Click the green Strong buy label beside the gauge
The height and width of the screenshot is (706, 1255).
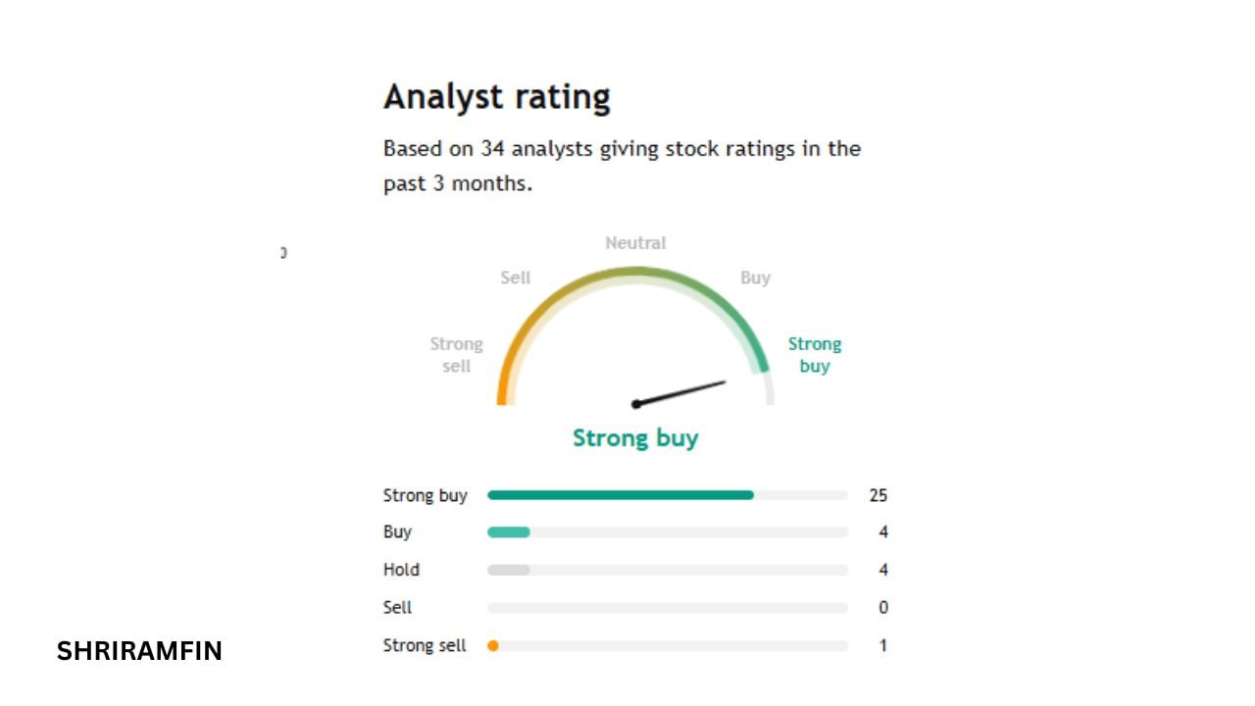(815, 355)
